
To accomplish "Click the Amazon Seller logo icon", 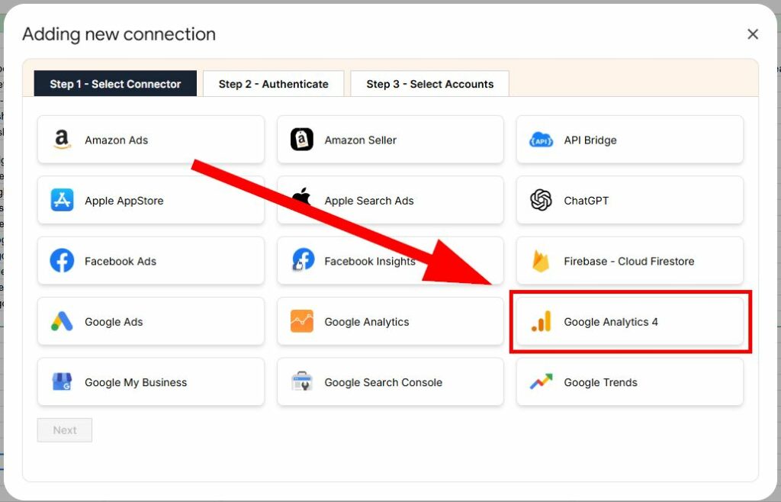I will (302, 140).
